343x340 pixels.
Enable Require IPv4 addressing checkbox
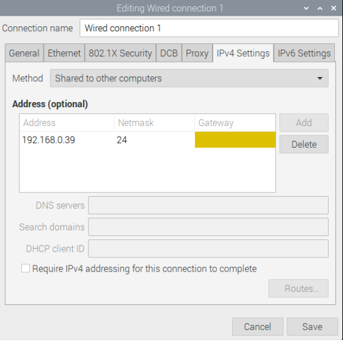(x=26, y=268)
